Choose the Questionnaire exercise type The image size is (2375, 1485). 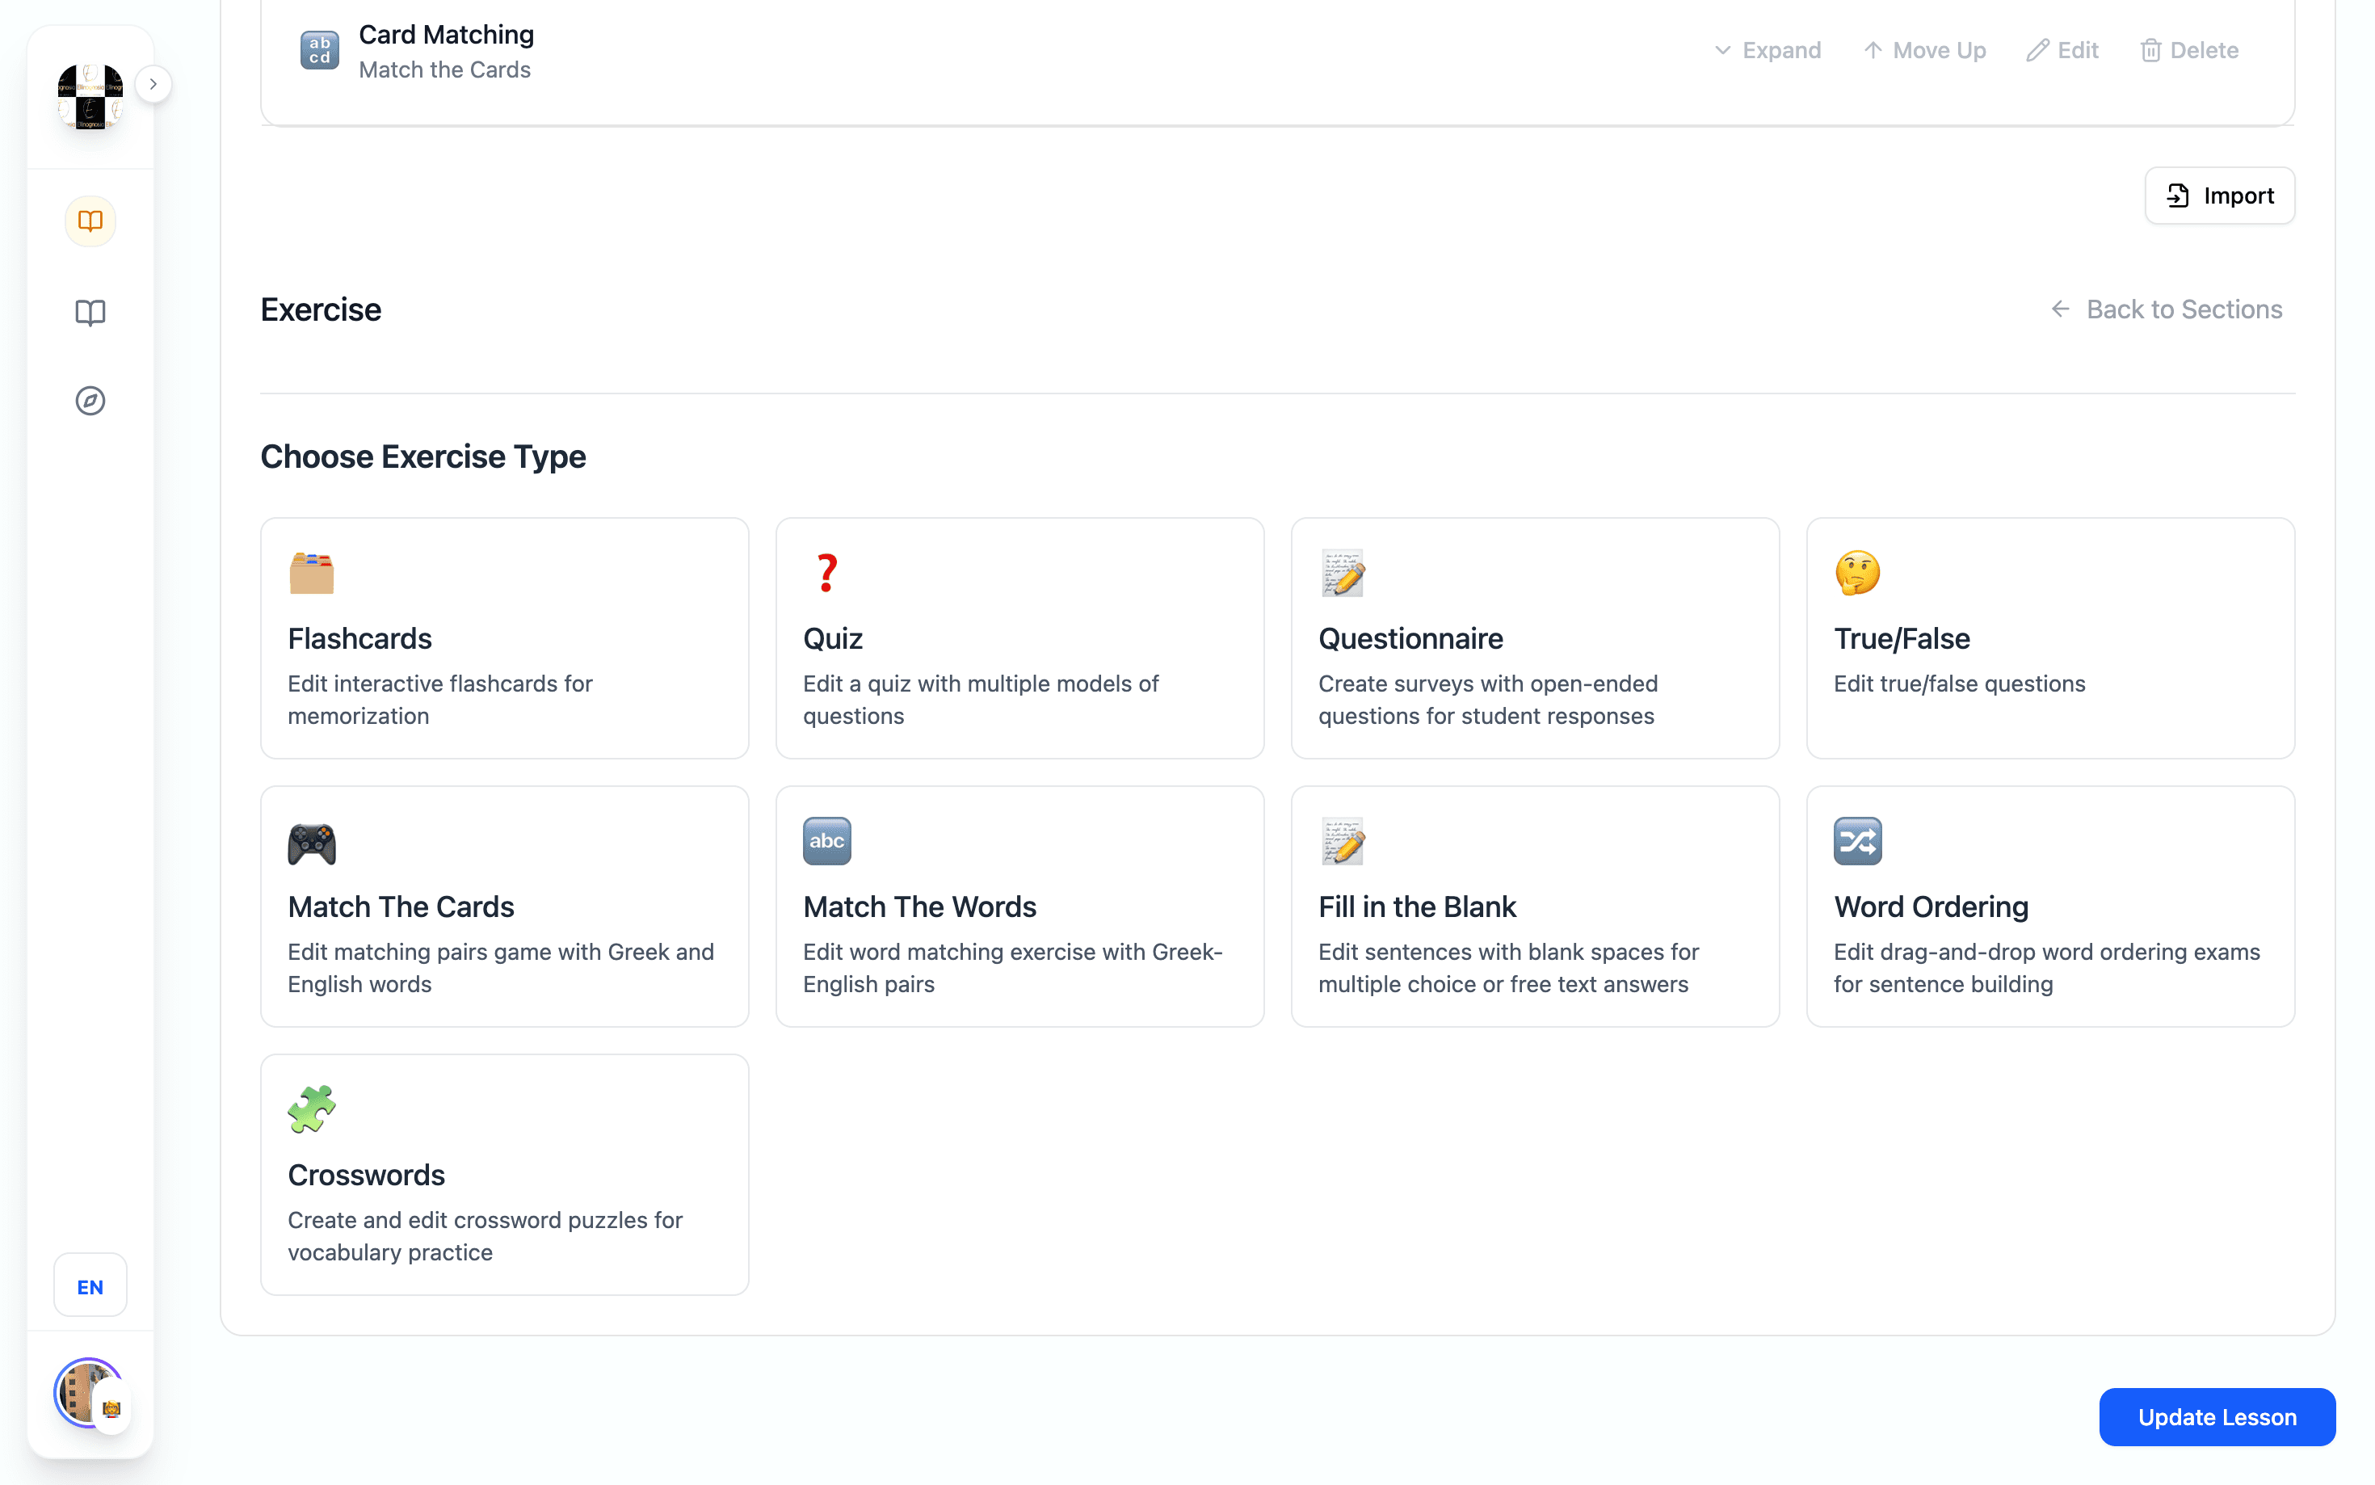point(1533,638)
